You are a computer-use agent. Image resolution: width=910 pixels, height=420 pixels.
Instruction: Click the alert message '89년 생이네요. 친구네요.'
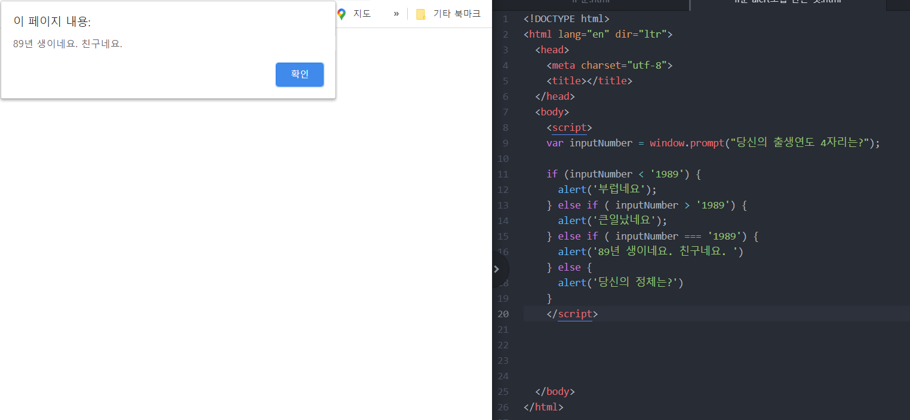(x=67, y=44)
